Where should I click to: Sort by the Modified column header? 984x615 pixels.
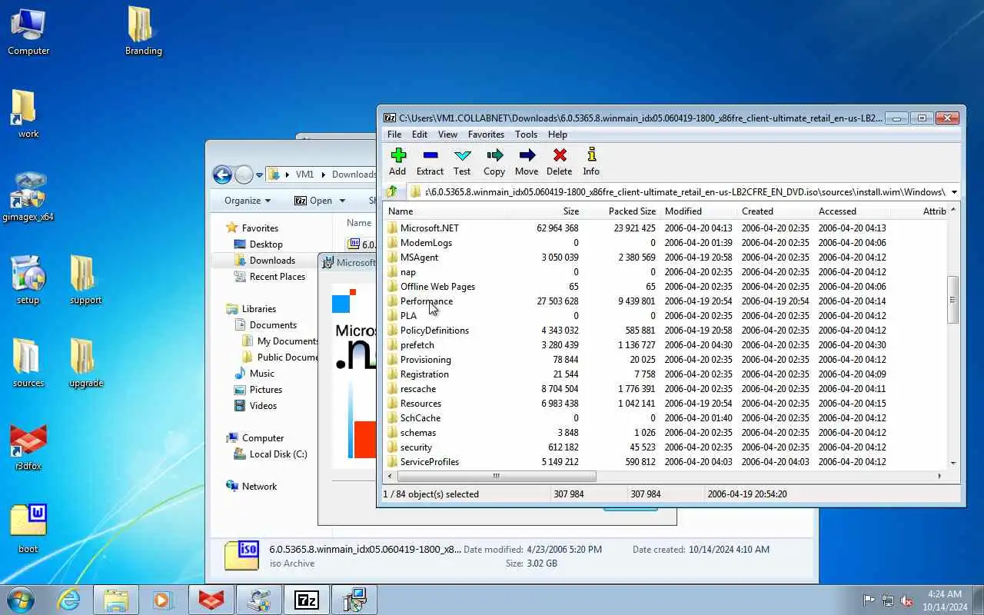tap(699, 211)
